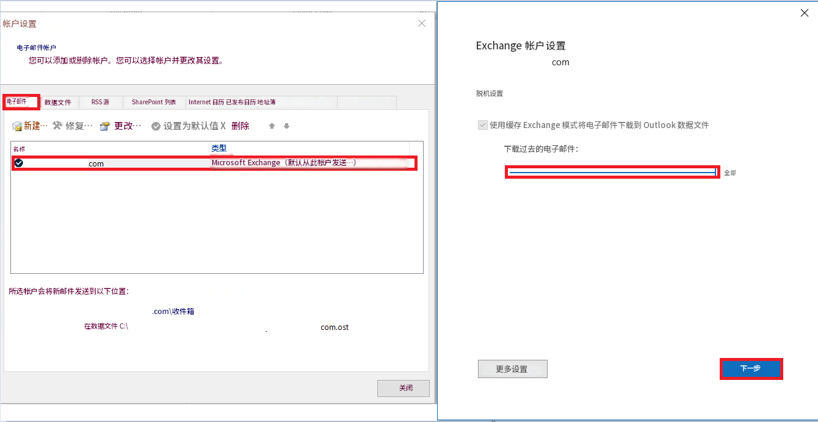The width and height of the screenshot is (818, 422).
Task: Click the 更多设置 button
Action: [513, 369]
